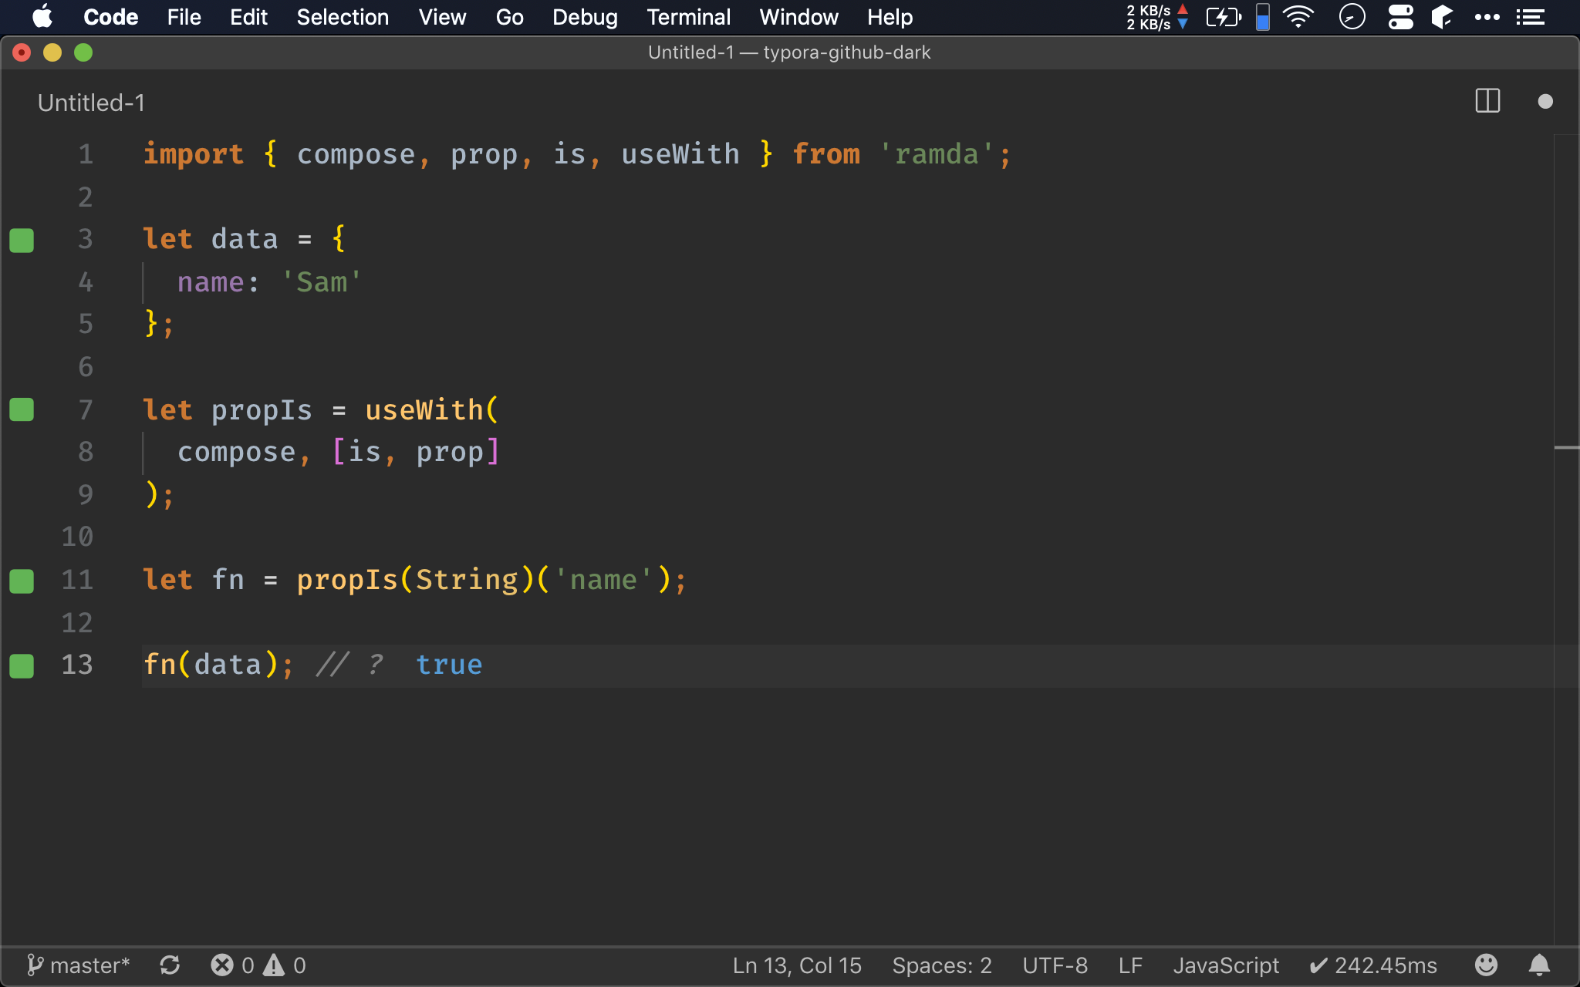Image resolution: width=1580 pixels, height=987 pixels.
Task: Click the battery charging icon
Action: coord(1224,17)
